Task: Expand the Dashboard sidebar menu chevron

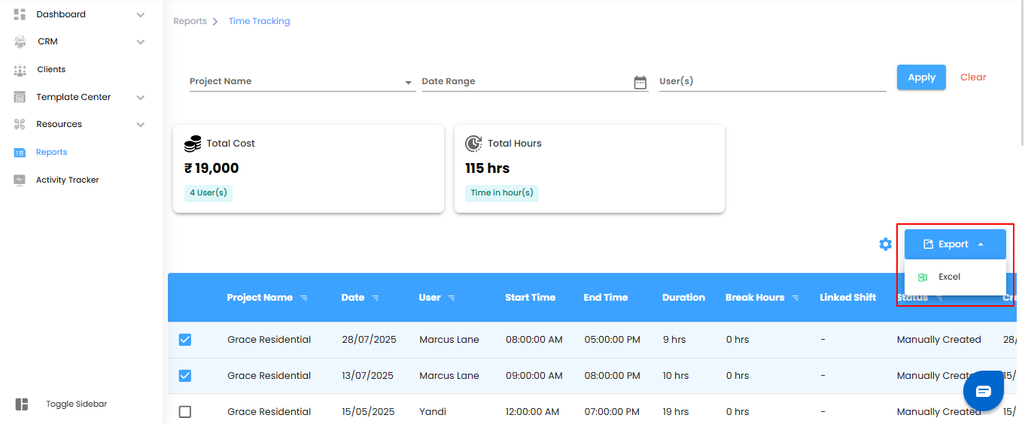Action: [x=141, y=14]
